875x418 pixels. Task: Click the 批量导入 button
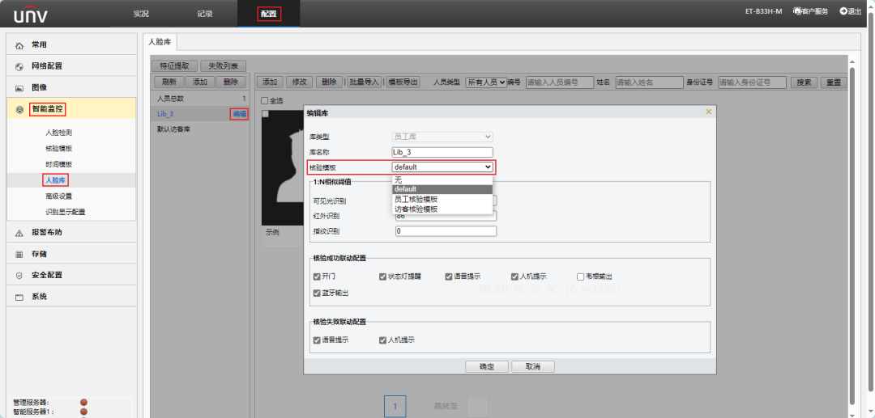tap(364, 82)
